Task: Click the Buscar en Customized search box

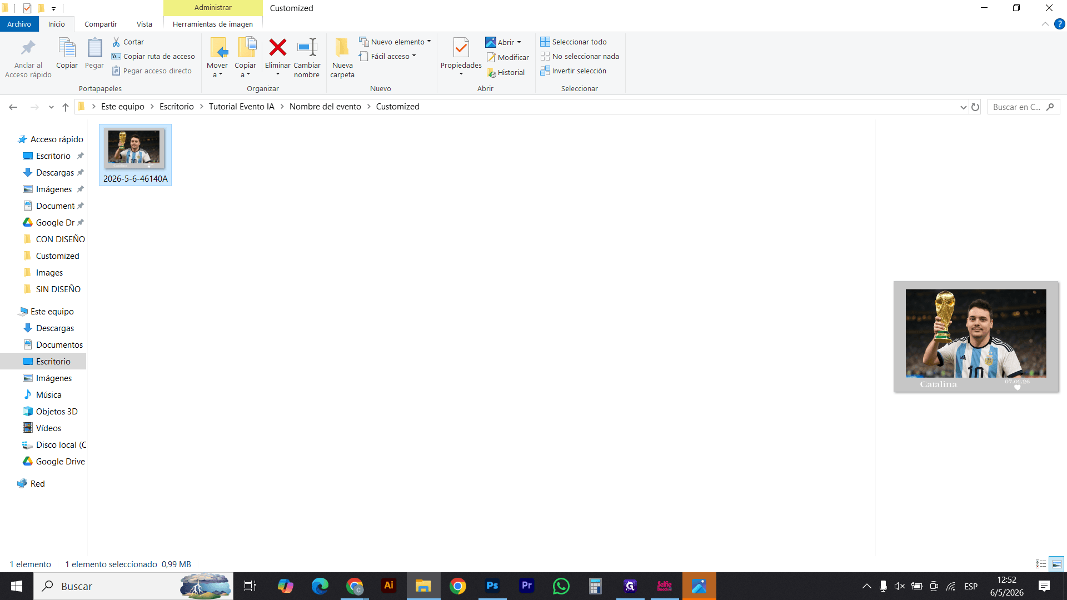Action: tap(1023, 107)
